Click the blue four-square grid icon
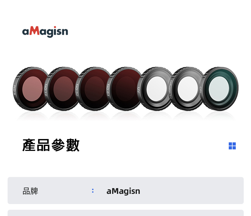The image size is (251, 216). click(232, 146)
